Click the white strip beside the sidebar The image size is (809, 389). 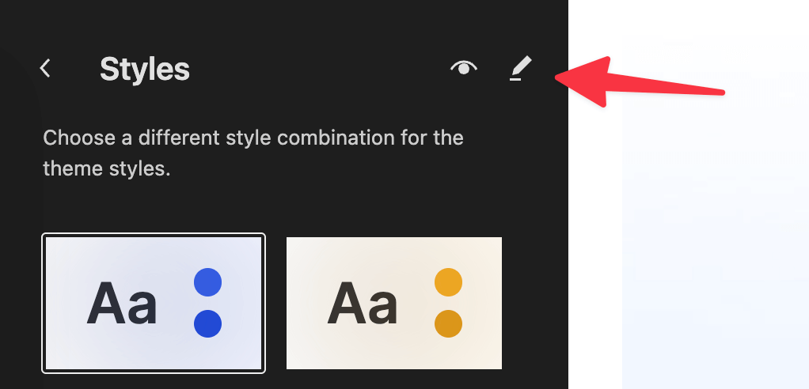click(594, 237)
